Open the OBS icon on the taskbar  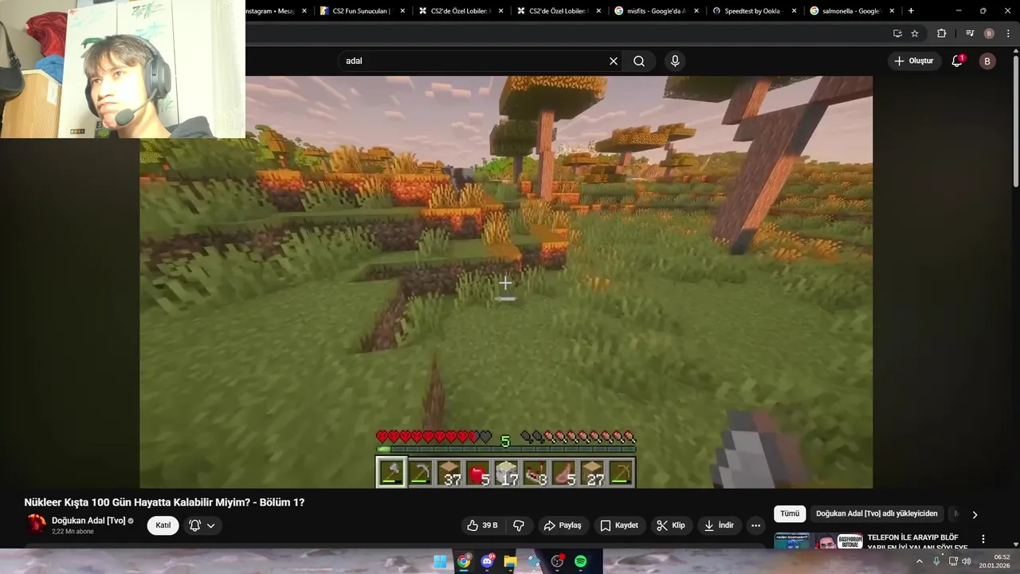click(557, 561)
